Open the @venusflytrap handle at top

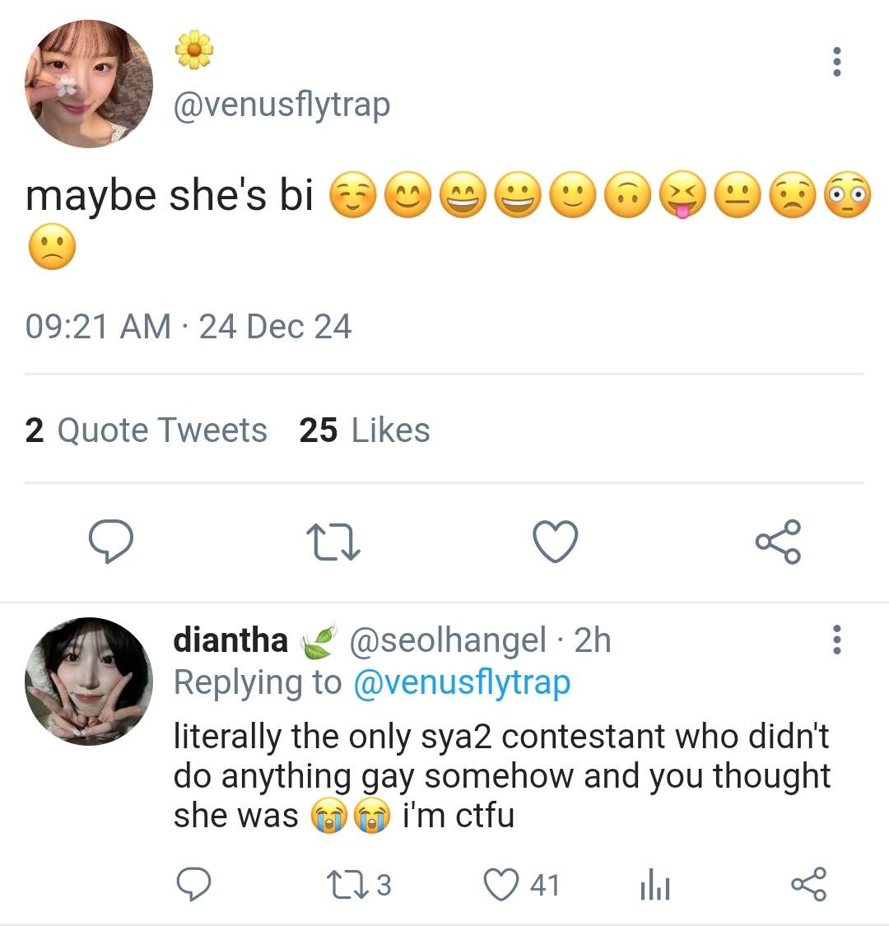click(x=282, y=105)
